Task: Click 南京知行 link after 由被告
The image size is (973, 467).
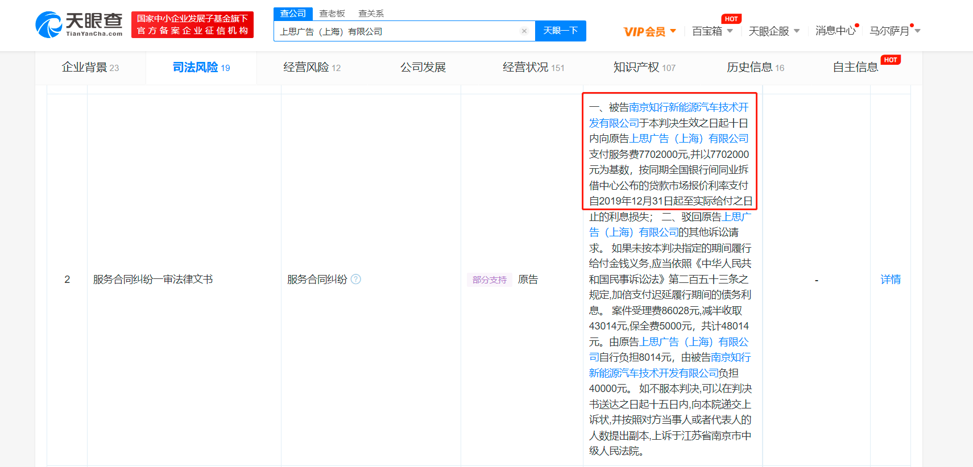Action: point(670,365)
